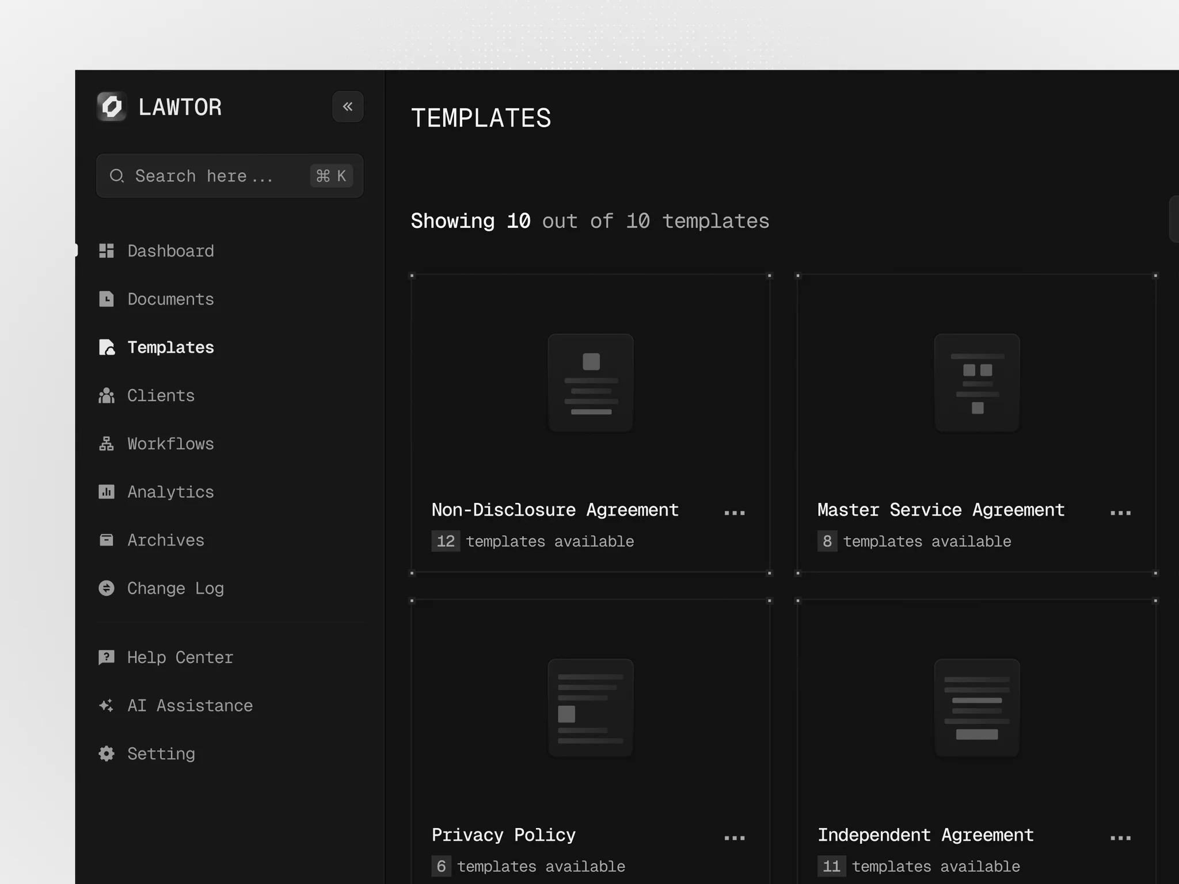The width and height of the screenshot is (1179, 884).
Task: Click the Independent Agreement title
Action: click(926, 835)
